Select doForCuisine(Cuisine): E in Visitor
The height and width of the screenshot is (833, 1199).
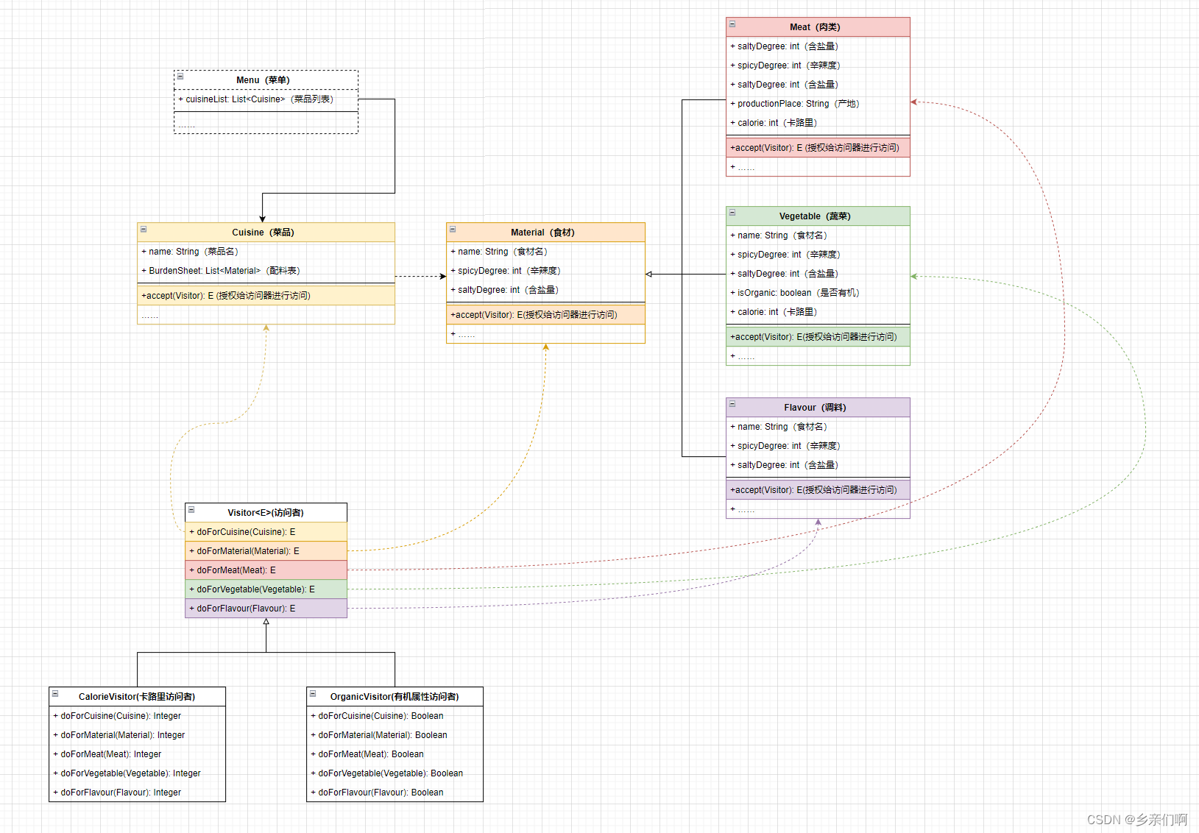click(266, 532)
